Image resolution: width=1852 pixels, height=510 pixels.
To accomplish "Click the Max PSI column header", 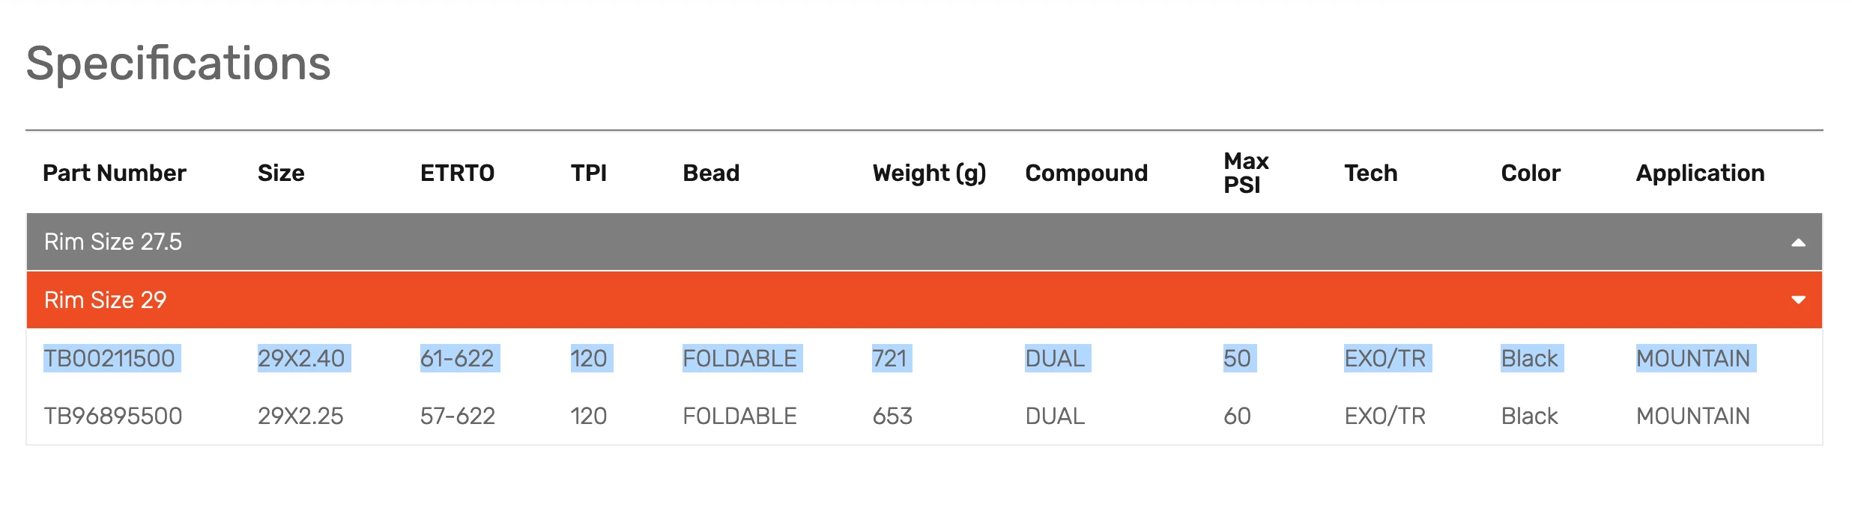I will pos(1246,173).
